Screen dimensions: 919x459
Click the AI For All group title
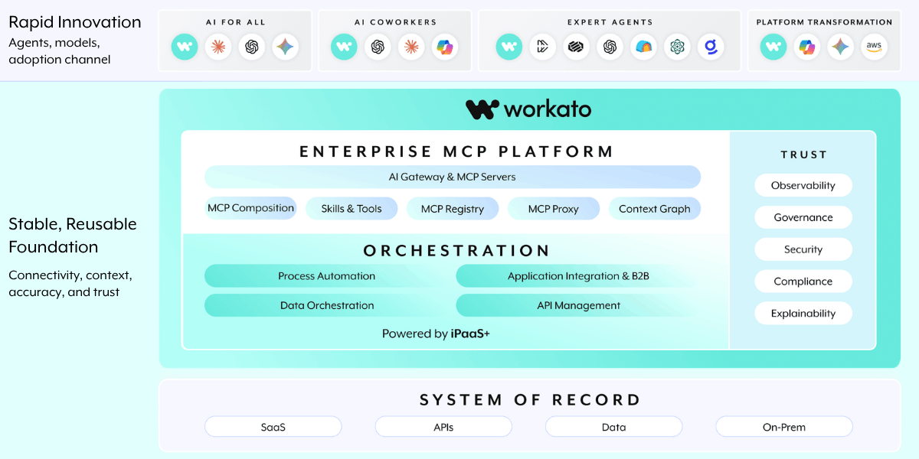click(235, 22)
